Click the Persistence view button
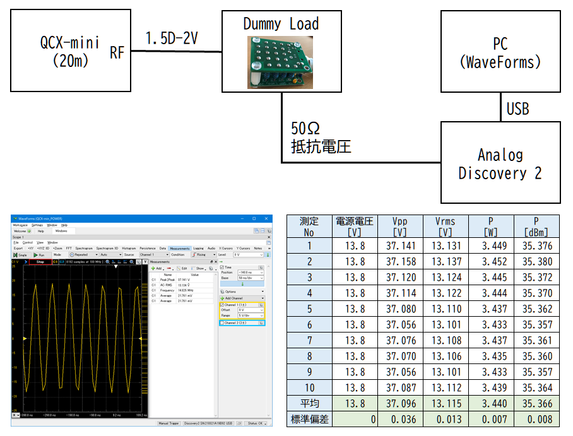 click(x=148, y=248)
